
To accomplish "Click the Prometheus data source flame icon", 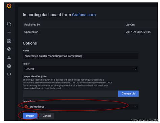I will point(26,107).
